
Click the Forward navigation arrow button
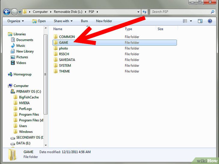click(x=14, y=12)
